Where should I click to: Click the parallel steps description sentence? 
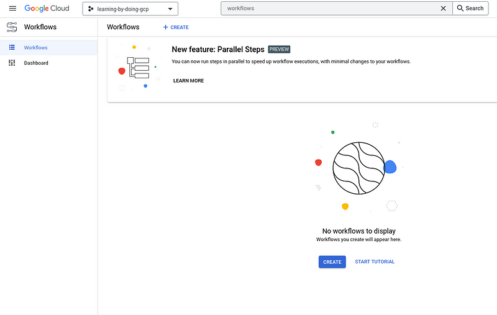(x=291, y=62)
